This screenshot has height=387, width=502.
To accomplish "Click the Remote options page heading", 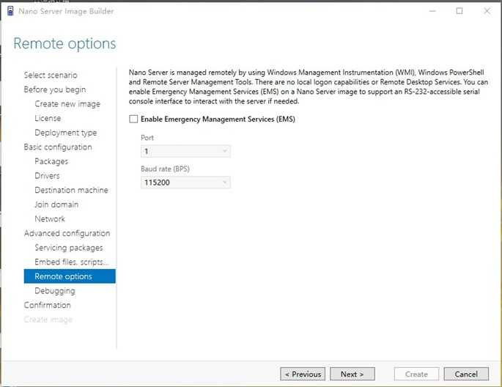I will tap(64, 43).
